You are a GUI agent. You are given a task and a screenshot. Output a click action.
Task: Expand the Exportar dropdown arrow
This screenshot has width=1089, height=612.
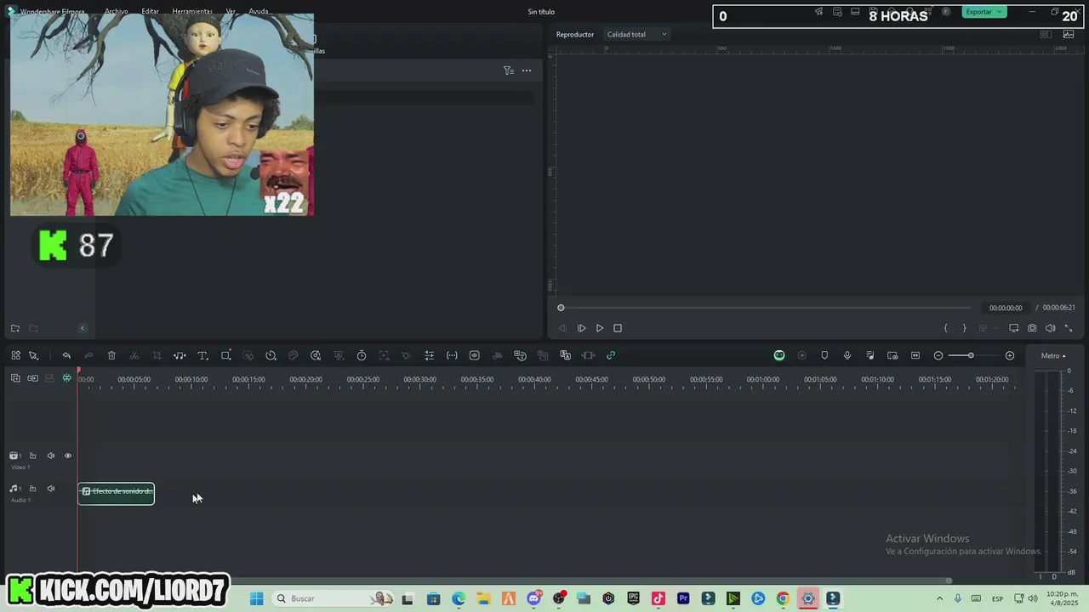999,12
